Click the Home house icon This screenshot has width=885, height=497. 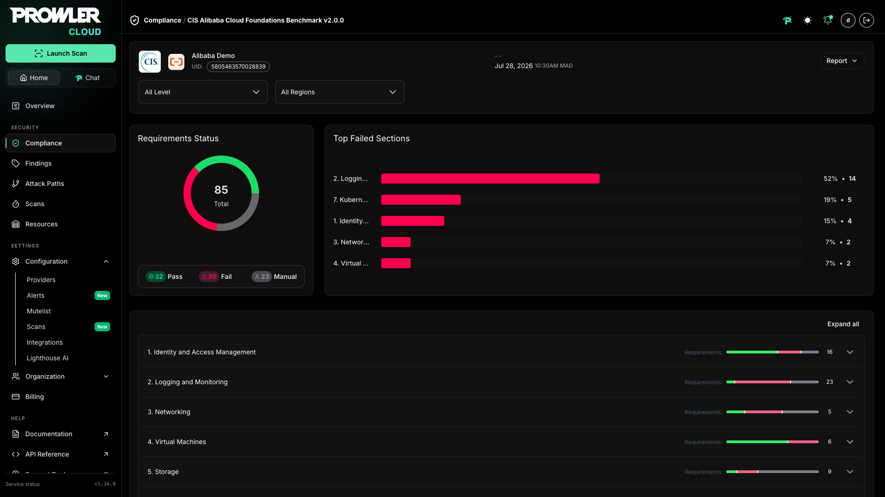click(x=24, y=78)
